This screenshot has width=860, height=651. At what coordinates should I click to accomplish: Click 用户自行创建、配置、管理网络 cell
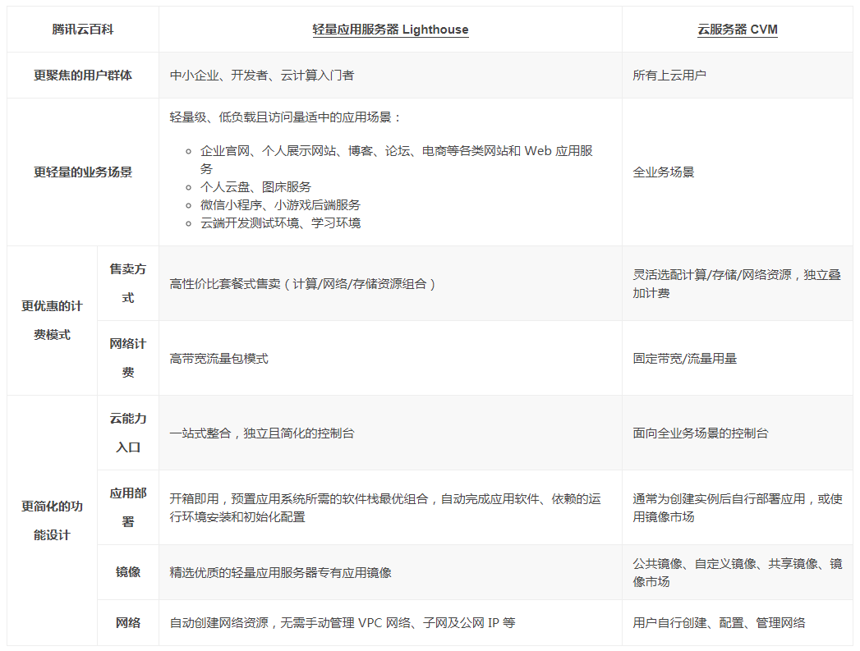click(737, 622)
